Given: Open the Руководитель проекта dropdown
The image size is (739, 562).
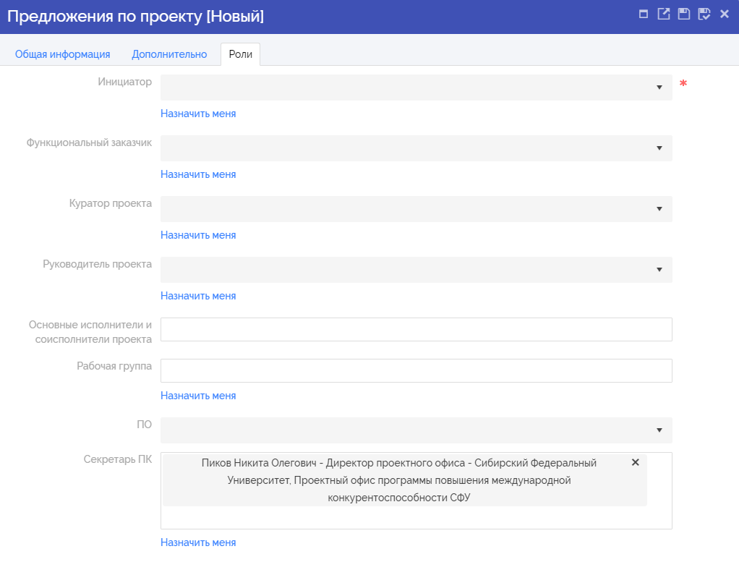Looking at the screenshot, I should point(659,270).
